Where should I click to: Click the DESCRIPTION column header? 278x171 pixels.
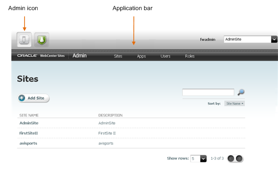click(x=111, y=115)
